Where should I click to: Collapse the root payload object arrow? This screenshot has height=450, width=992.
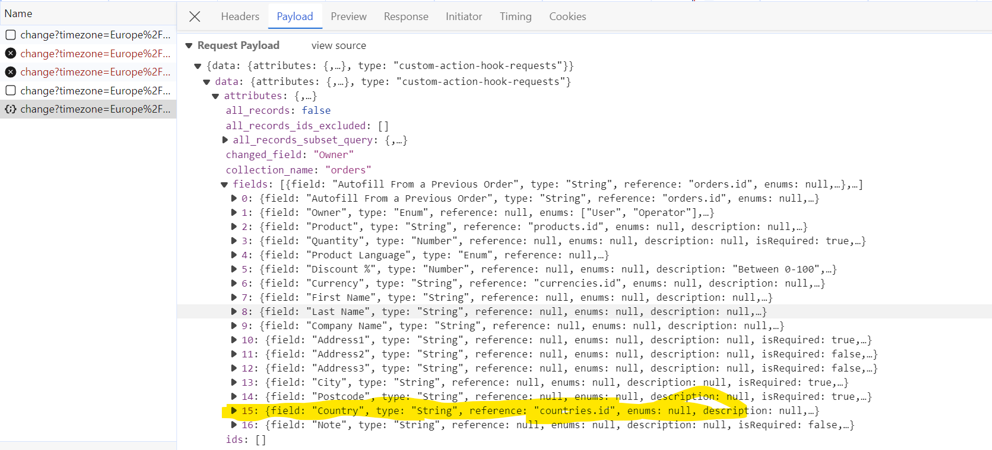tap(198, 66)
